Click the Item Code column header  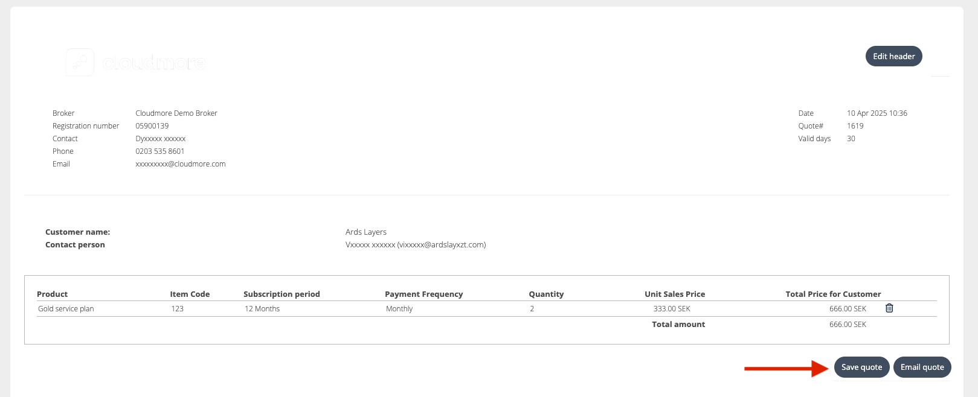[x=190, y=294]
